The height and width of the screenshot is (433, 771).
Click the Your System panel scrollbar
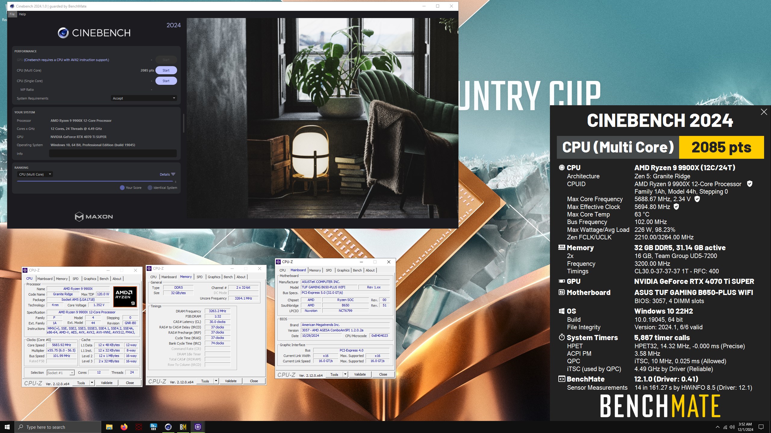coord(183,123)
